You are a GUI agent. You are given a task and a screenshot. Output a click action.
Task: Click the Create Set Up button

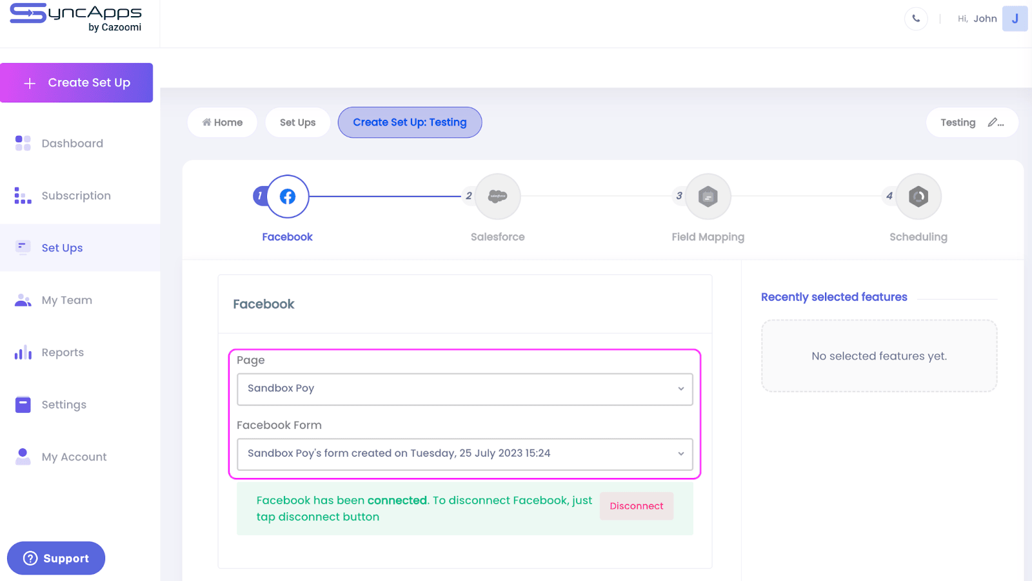77,82
